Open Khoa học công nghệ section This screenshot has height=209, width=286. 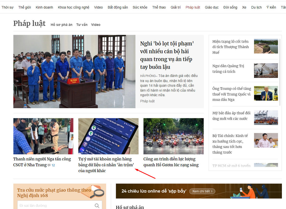point(73,7)
